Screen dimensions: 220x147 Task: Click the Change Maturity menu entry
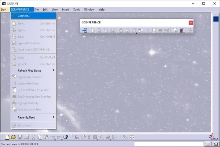pos(33,103)
